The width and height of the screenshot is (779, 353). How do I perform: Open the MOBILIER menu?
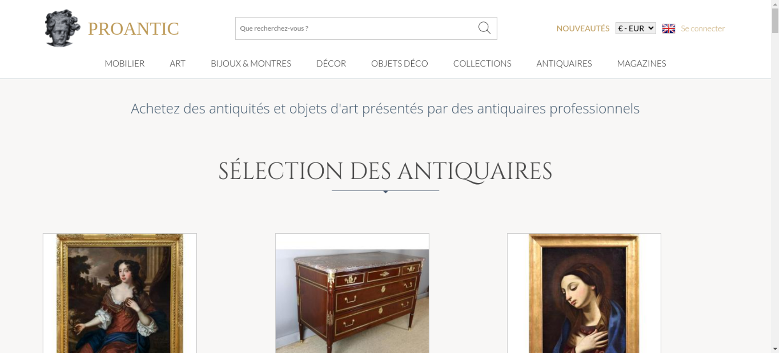tap(125, 63)
